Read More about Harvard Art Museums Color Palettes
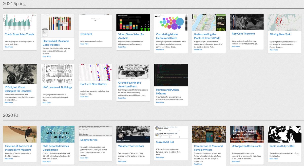Screen dimensions: 304x166 47,56
